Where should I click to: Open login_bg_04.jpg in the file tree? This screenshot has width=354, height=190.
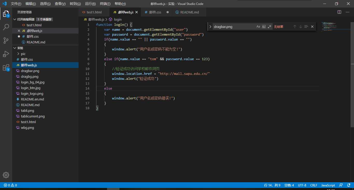coord(45,82)
